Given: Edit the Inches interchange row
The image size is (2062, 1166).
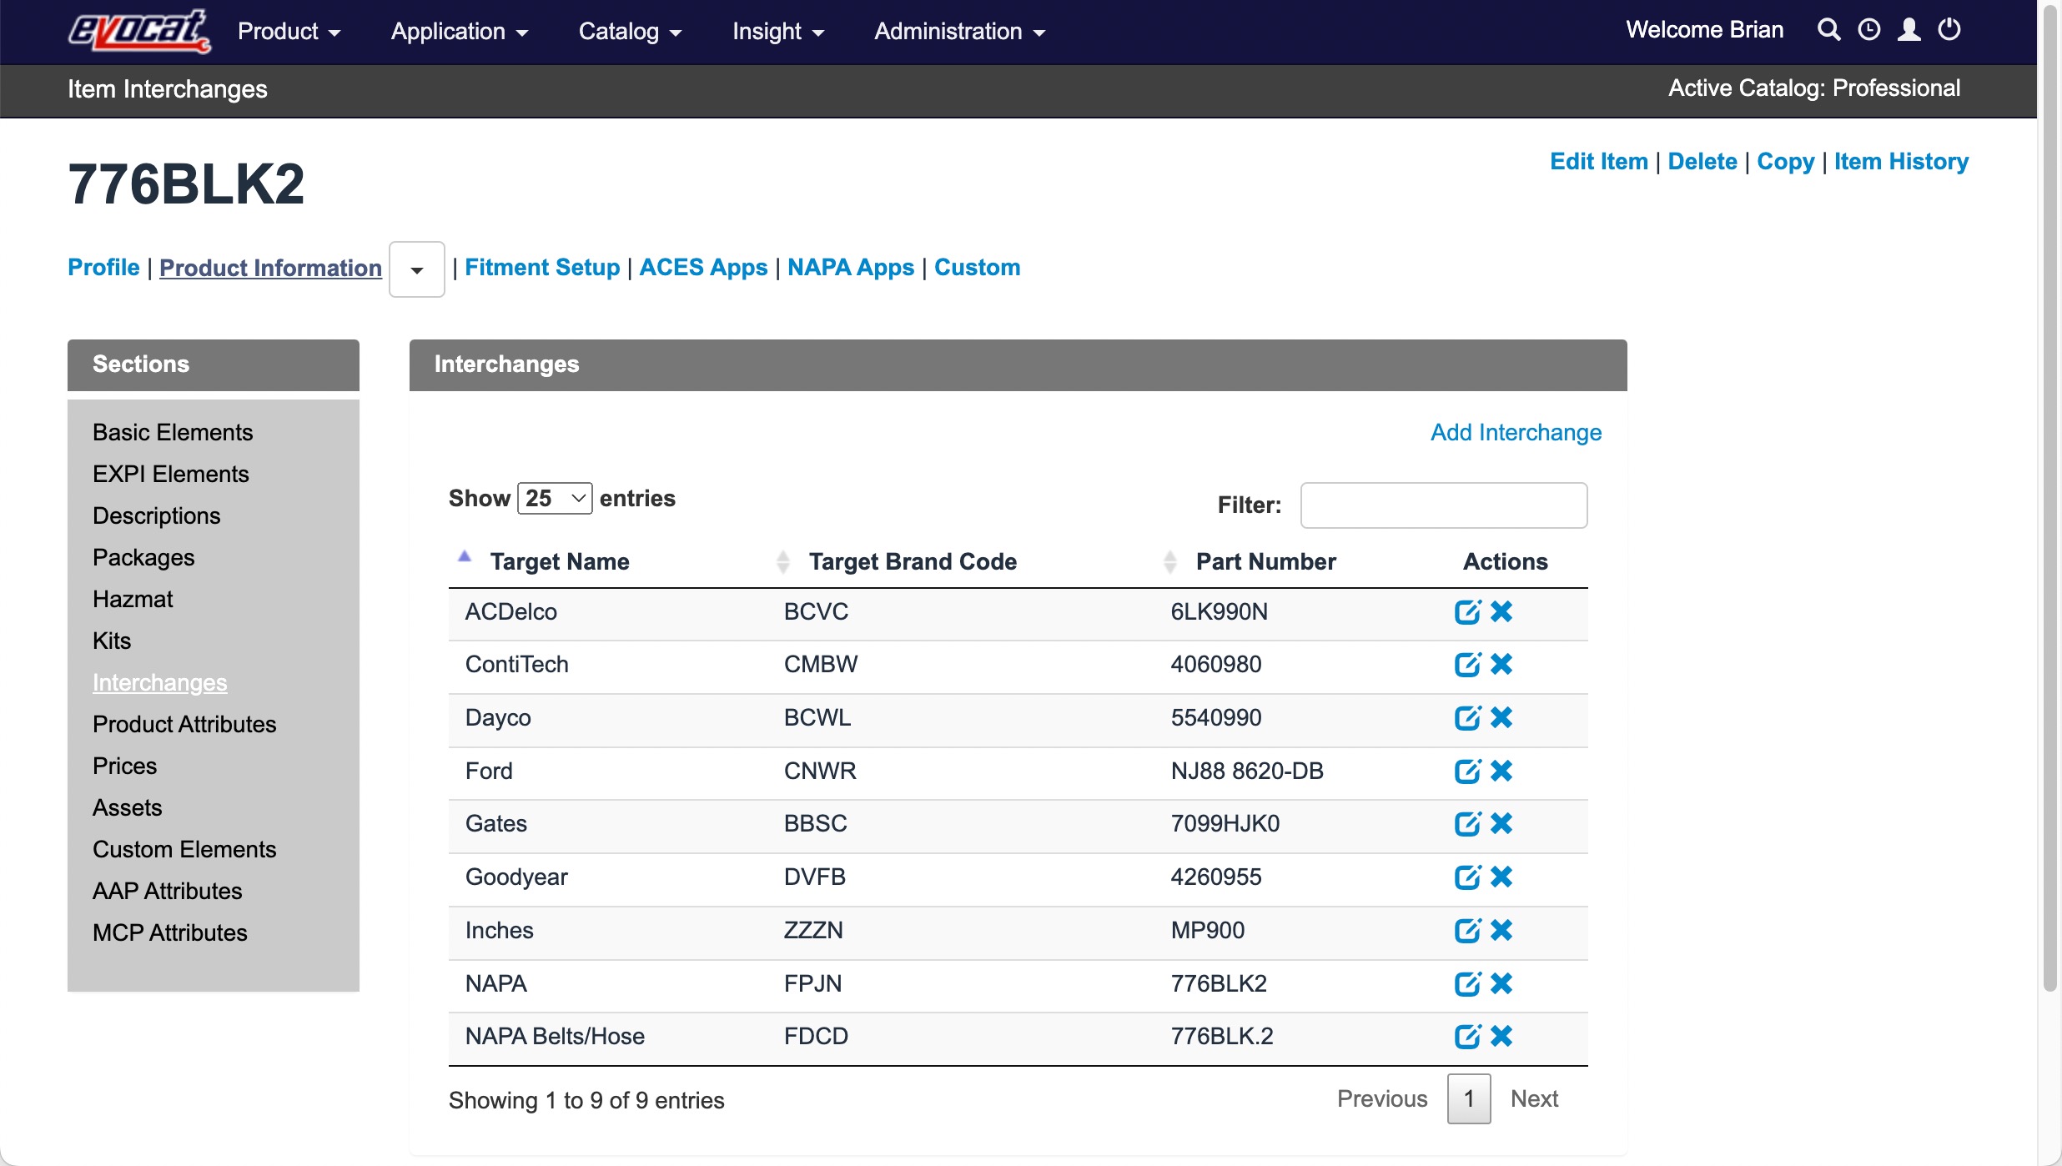Looking at the screenshot, I should pos(1468,930).
